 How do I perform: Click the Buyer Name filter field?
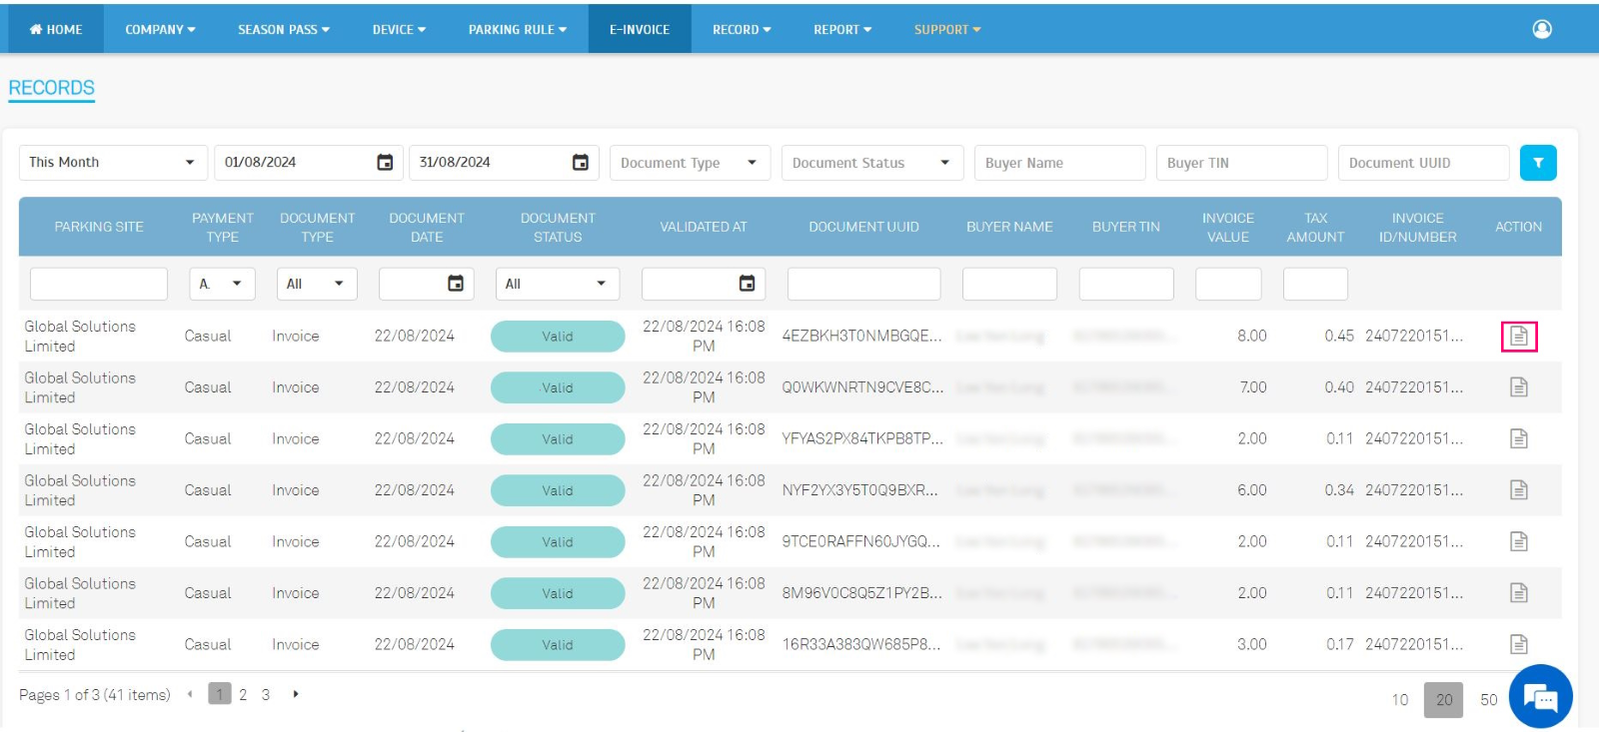[1058, 163]
